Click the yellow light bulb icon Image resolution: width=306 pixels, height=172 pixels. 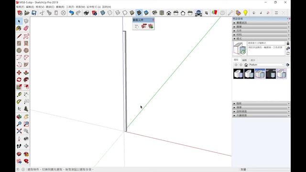(x=245, y=13)
